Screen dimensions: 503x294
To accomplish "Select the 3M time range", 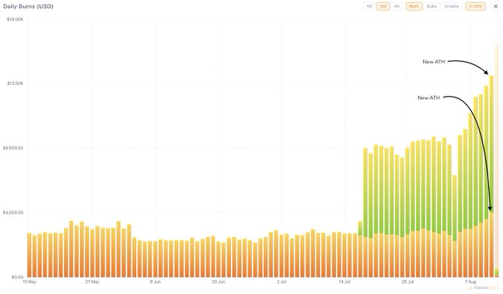I will click(x=383, y=7).
